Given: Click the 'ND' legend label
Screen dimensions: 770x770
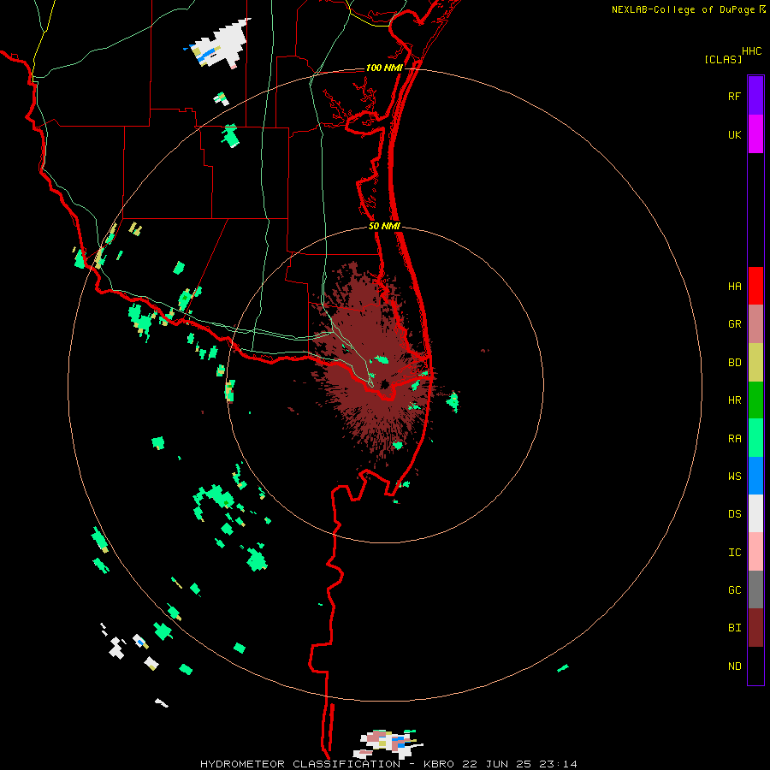Looking at the screenshot, I should [734, 666].
